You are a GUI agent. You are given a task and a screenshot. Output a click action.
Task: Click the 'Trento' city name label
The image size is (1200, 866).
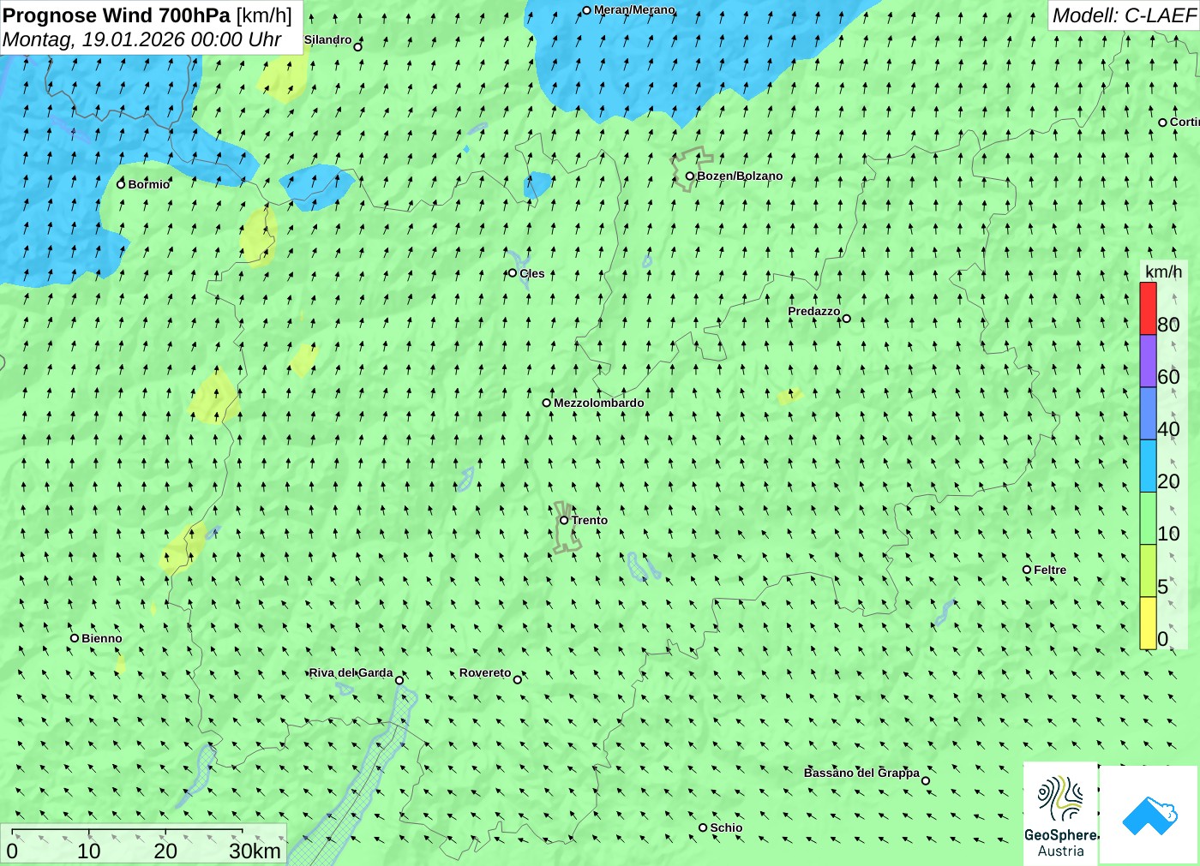pyautogui.click(x=590, y=520)
